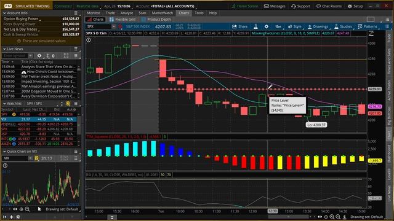Zoom out on the main chart
The width and height of the screenshot is (394, 221).
pos(338,217)
